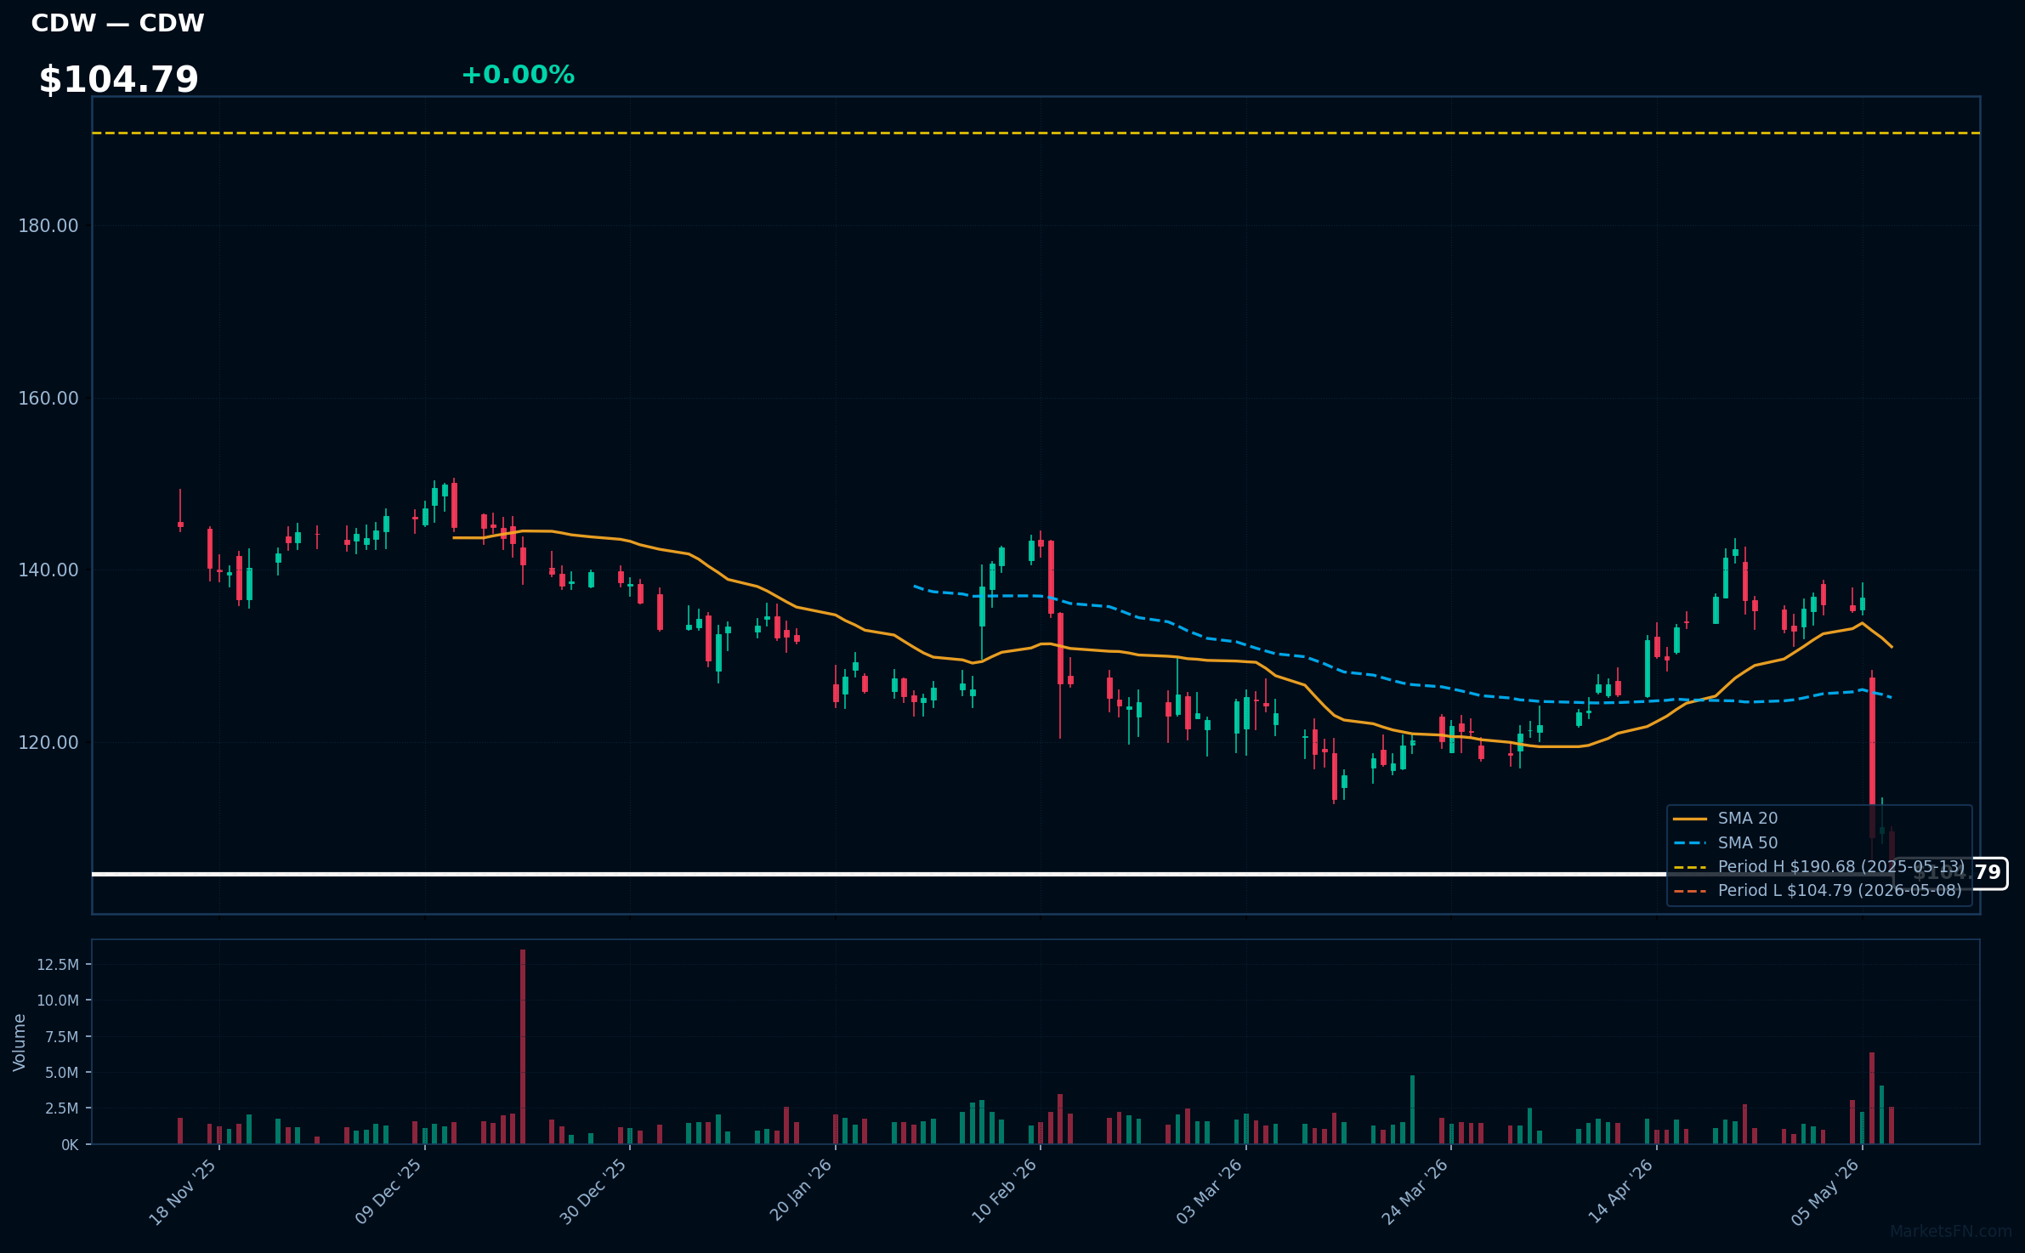Image resolution: width=2025 pixels, height=1253 pixels.
Task: Click the orange SMA 20 line sample in legend
Action: 1690,819
